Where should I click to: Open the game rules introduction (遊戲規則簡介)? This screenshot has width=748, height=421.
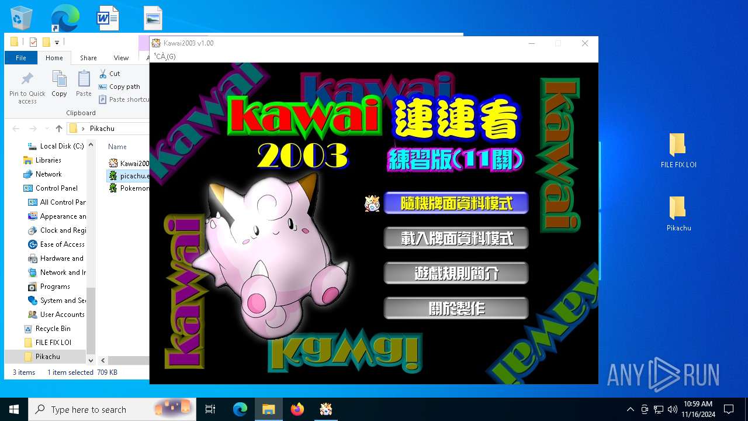(456, 273)
